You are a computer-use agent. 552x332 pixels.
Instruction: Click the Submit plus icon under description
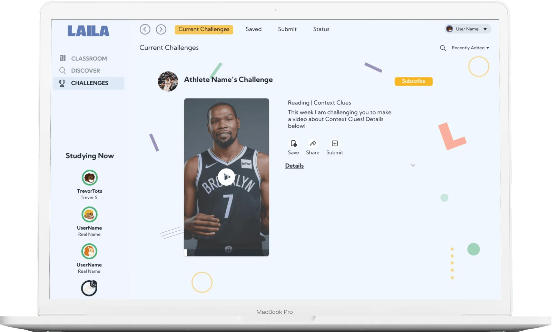click(x=335, y=143)
